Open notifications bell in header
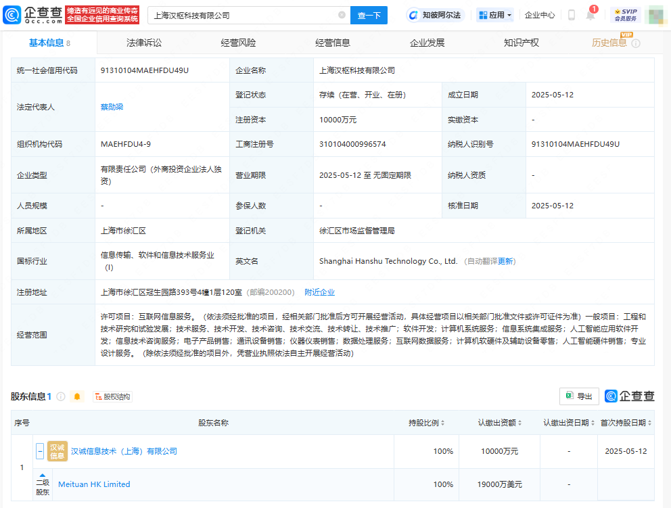The height and width of the screenshot is (508, 671). pyautogui.click(x=591, y=15)
